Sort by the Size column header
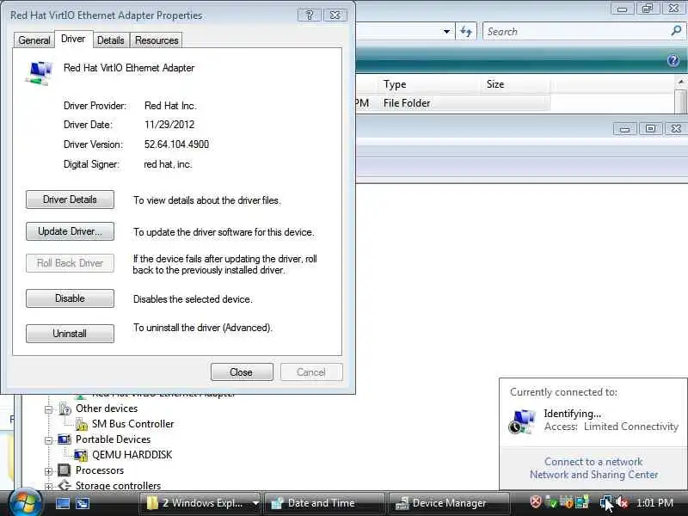688x516 pixels. (514, 84)
